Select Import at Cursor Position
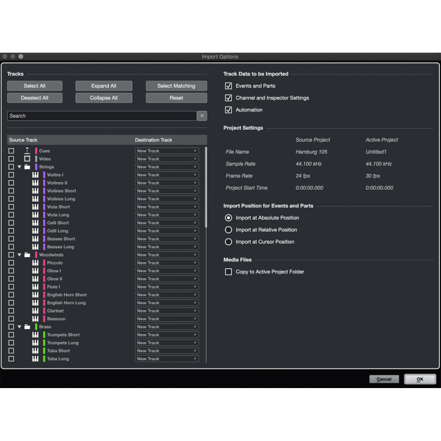This screenshot has height=441, width=441. click(x=229, y=242)
